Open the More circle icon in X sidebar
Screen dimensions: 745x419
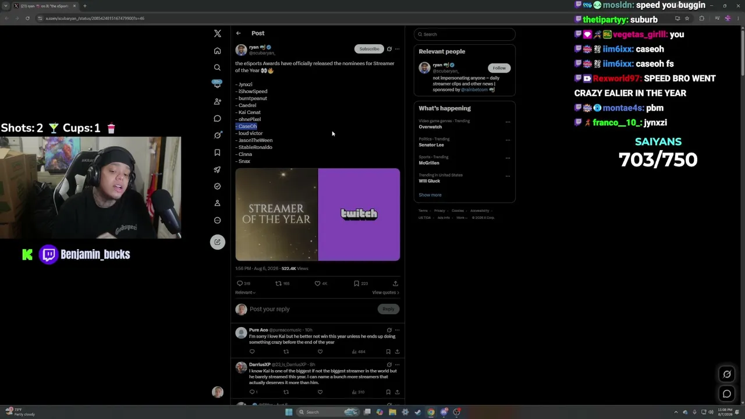(217, 221)
